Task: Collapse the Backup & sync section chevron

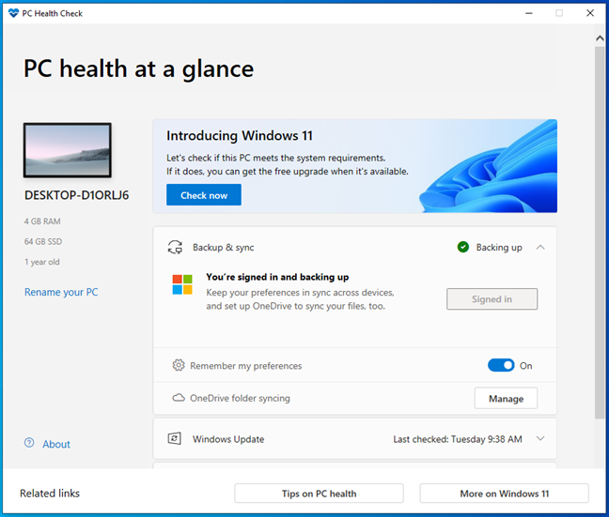Action: point(540,247)
